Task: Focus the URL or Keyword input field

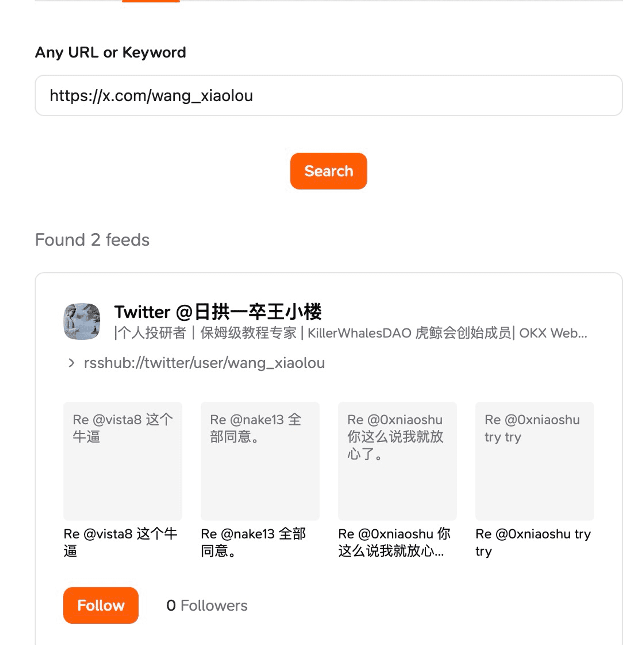Action: point(329,95)
